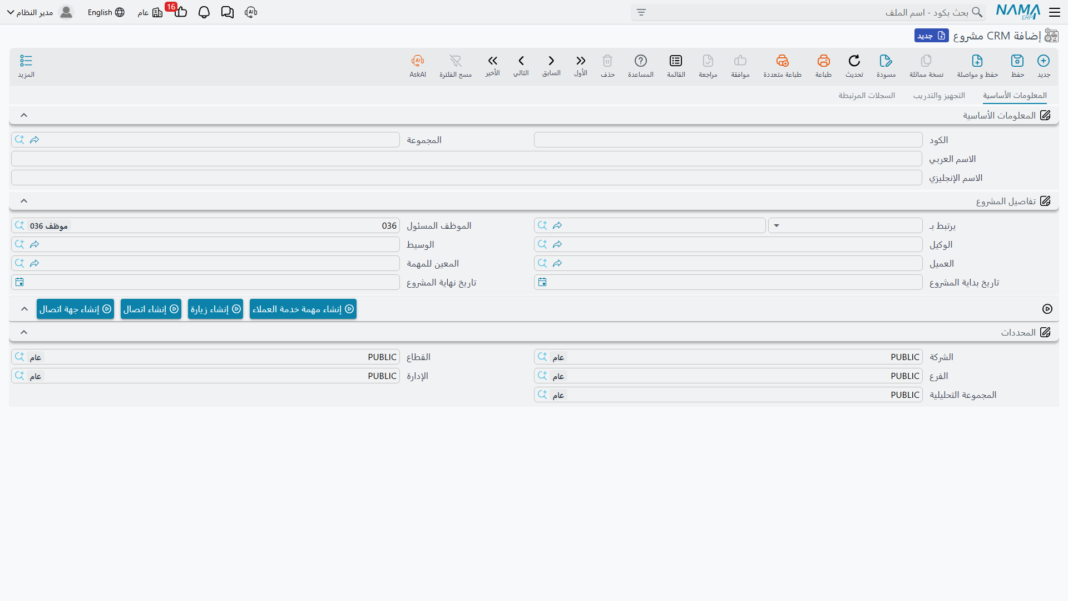This screenshot has width=1068, height=601.
Task: Switch to السجلات المرتبطة tab
Action: coord(867,96)
